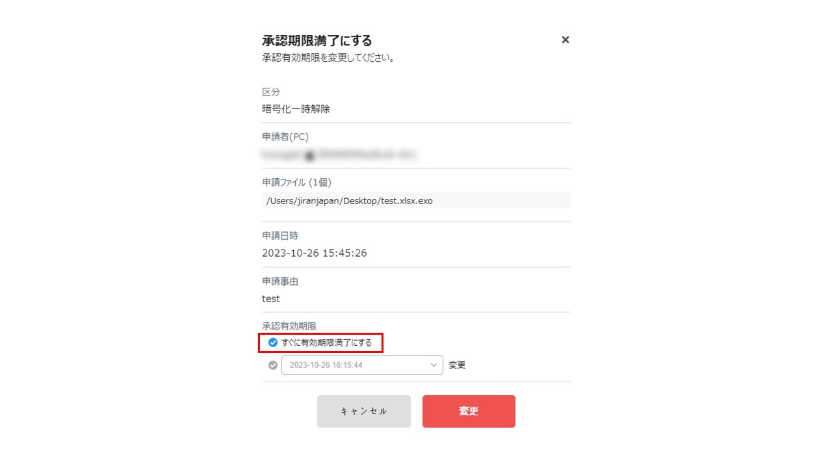
Task: Click the 承認有効期限 section label
Action: point(289,326)
